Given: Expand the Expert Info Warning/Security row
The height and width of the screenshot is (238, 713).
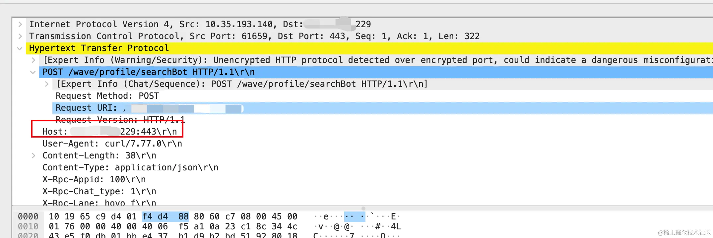Looking at the screenshot, I should coord(33,60).
